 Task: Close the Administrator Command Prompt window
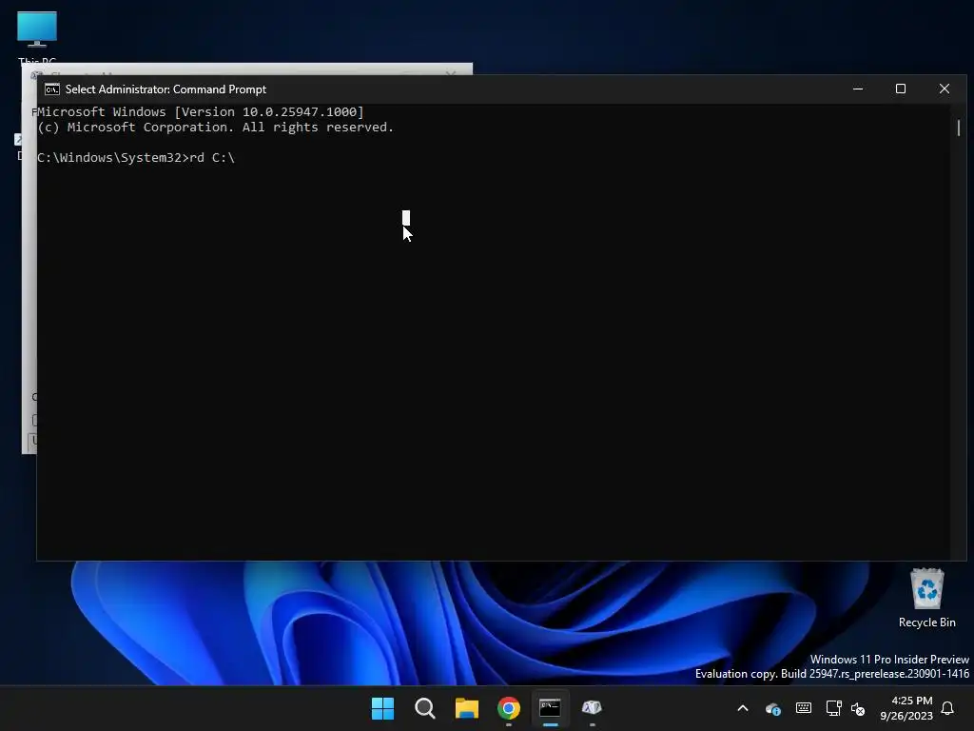945,89
